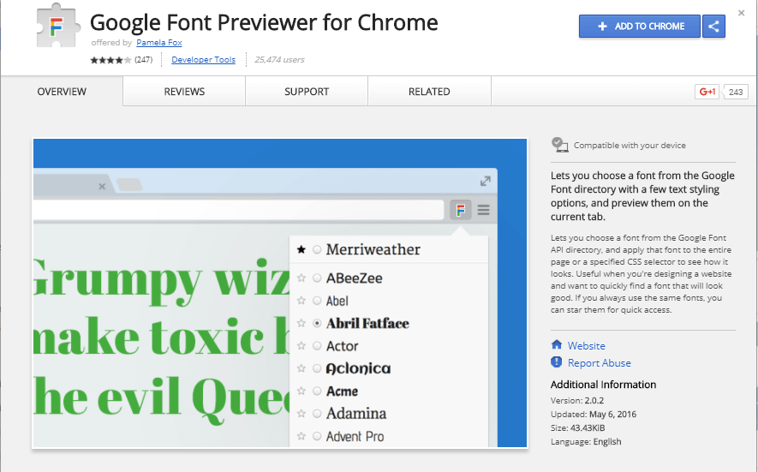The height and width of the screenshot is (472, 758).
Task: Click the hamburger menu icon in preview
Action: [x=483, y=210]
